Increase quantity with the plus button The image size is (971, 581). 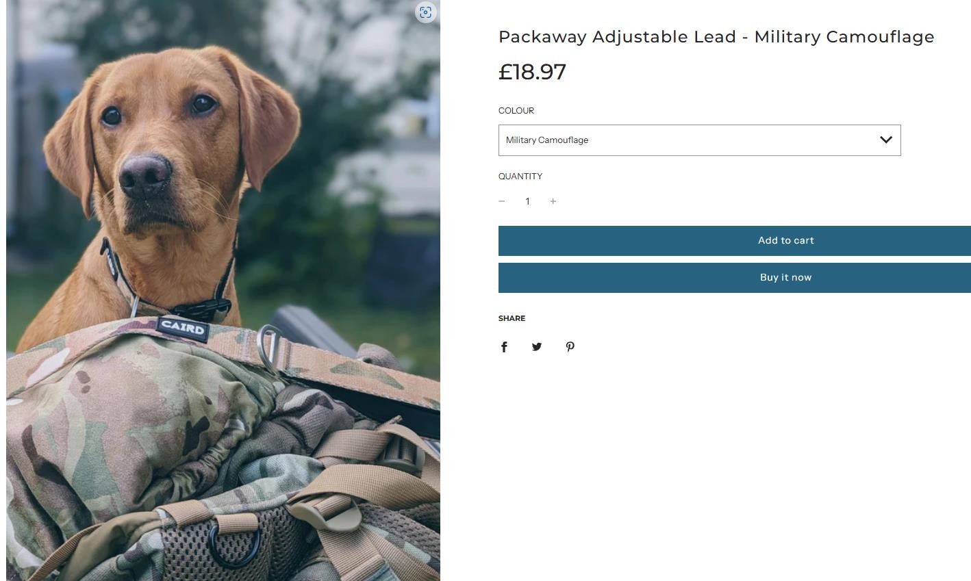(x=553, y=201)
